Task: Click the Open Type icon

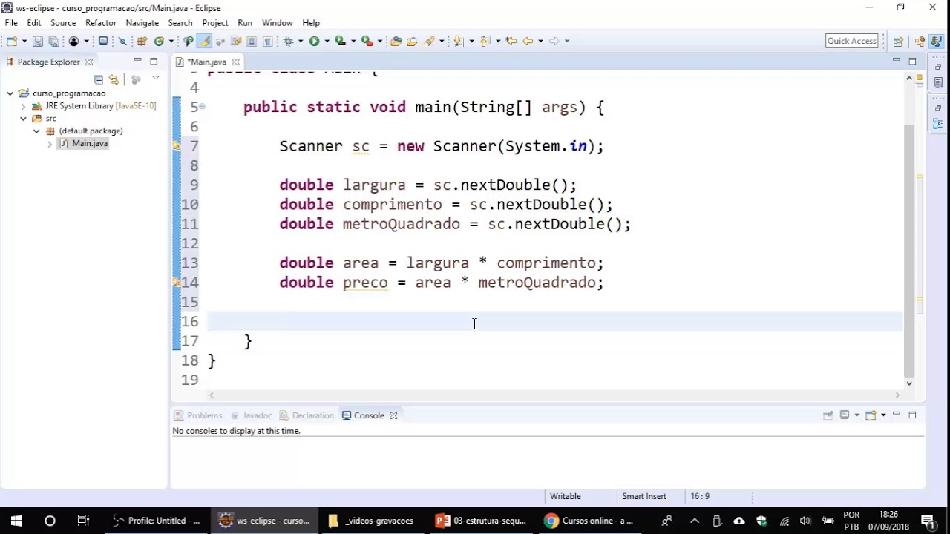Action: pos(396,41)
